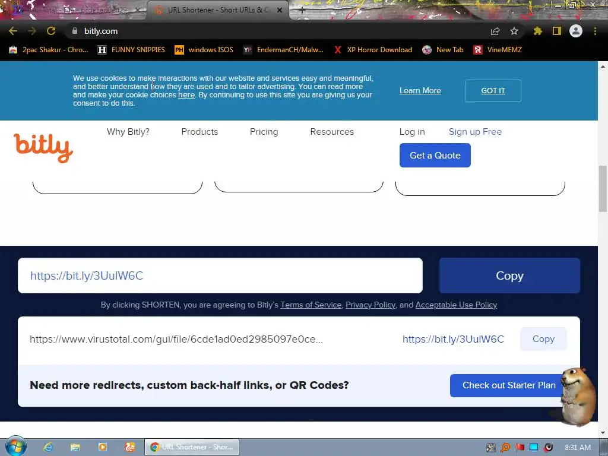Click the URL Shortener taskbar button
608x456 pixels.
pos(192,447)
